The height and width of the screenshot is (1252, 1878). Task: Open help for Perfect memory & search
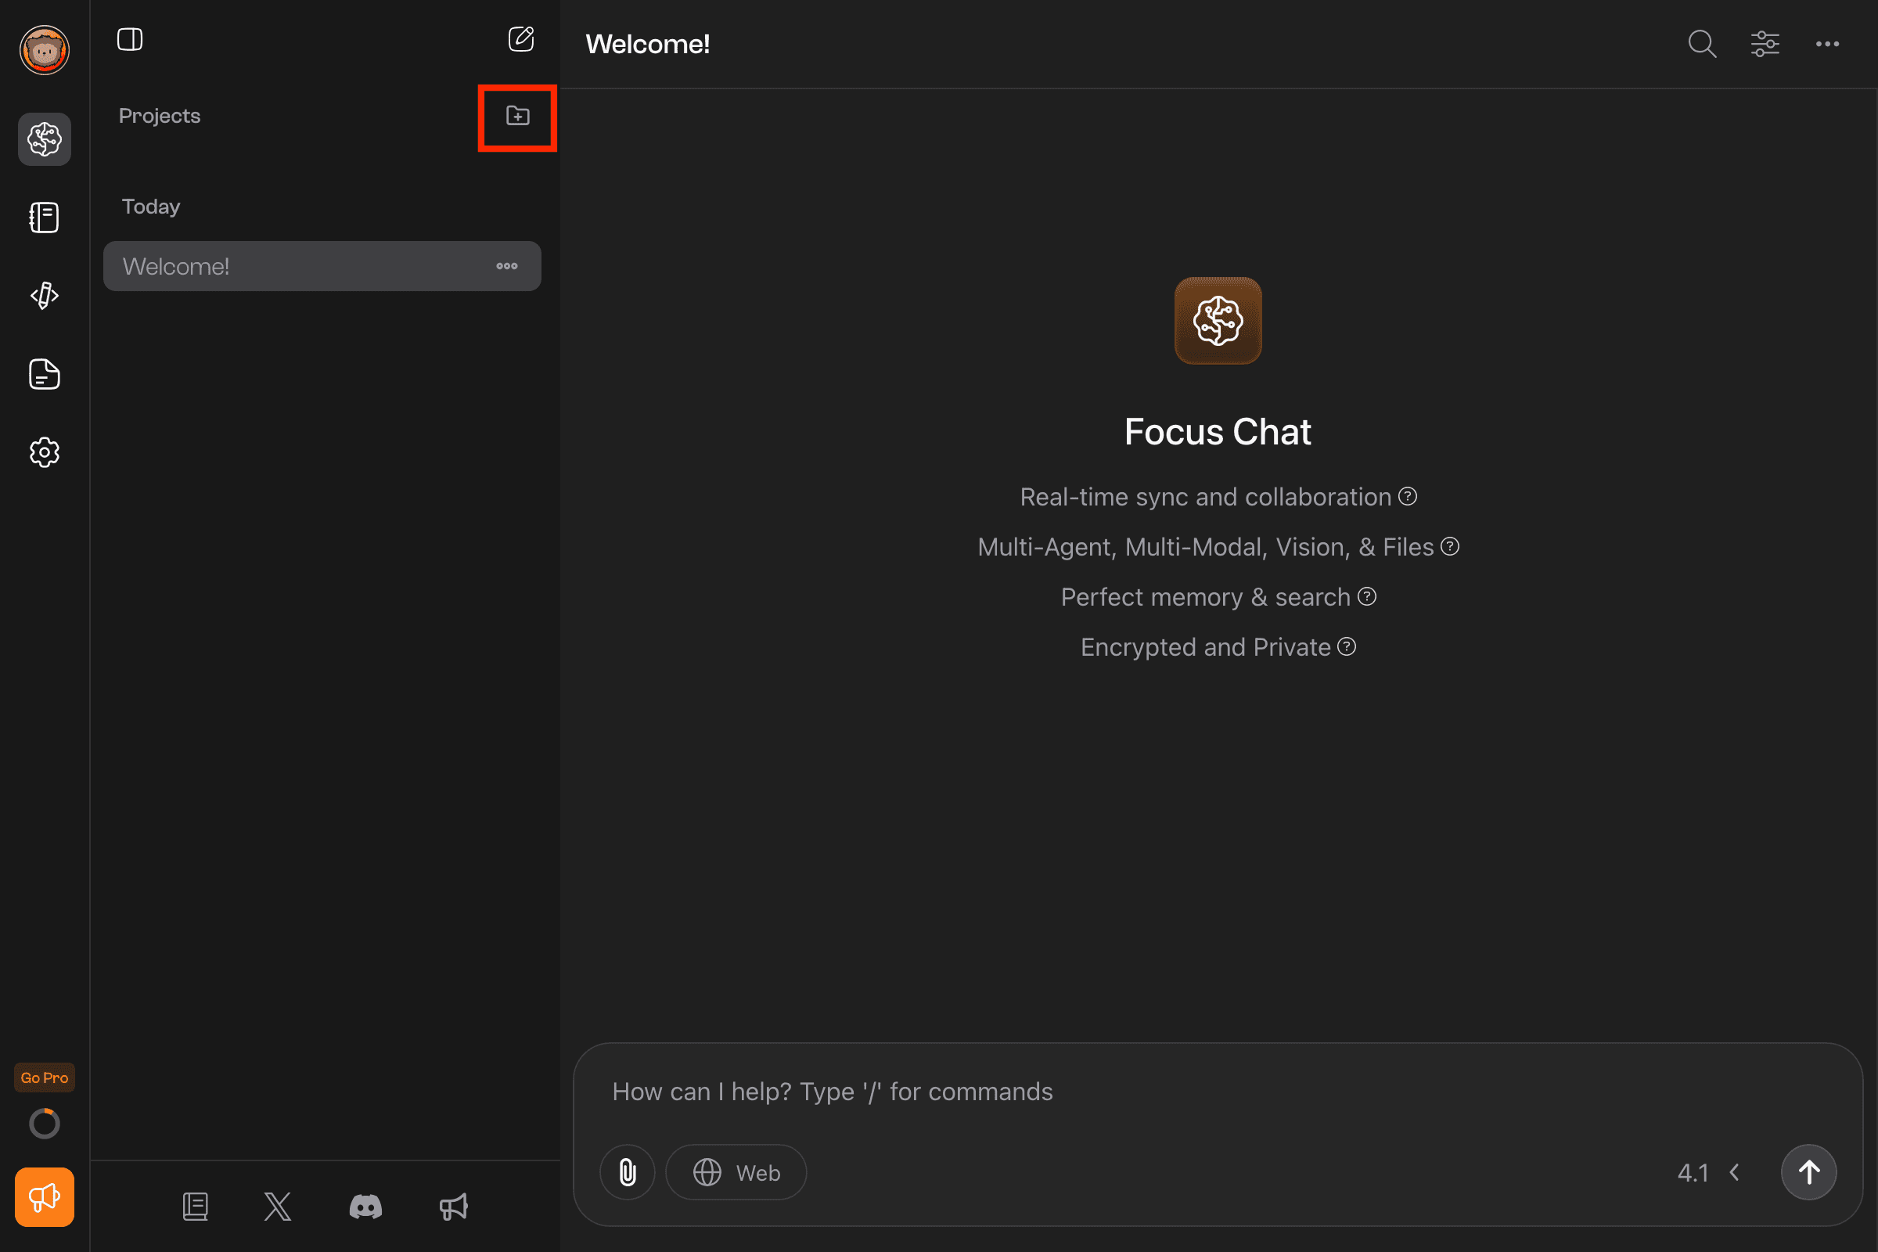pos(1367,596)
